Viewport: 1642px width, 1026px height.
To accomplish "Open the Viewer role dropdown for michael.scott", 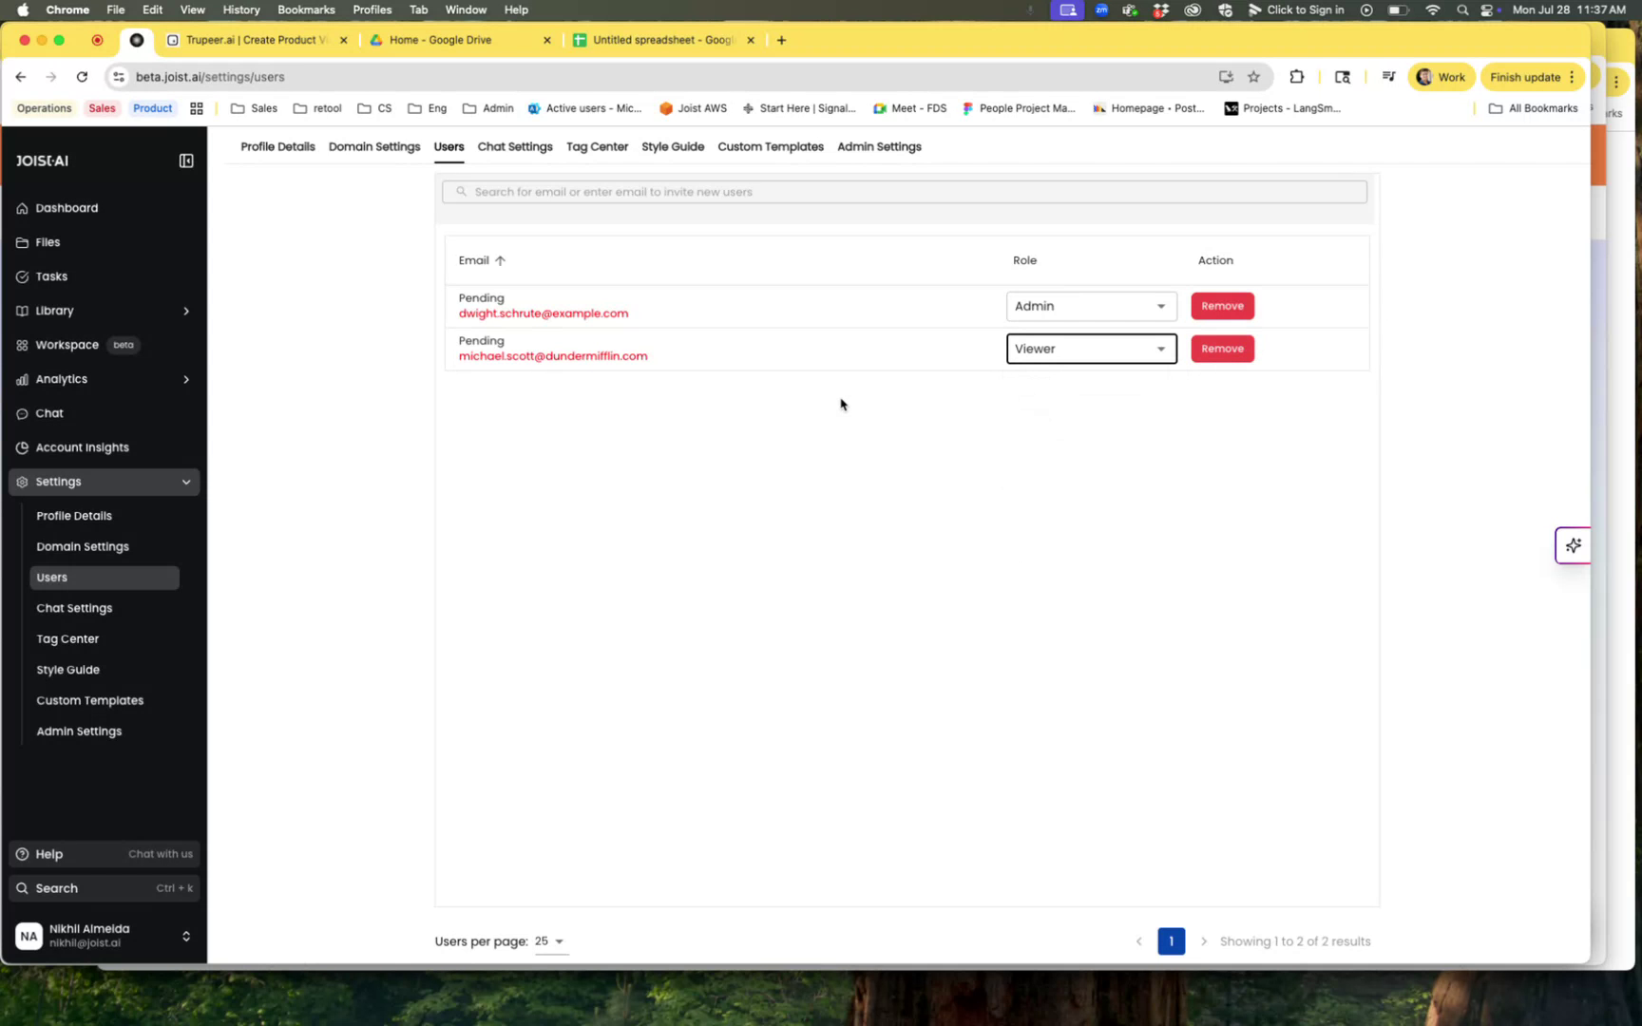I will pos(1090,349).
